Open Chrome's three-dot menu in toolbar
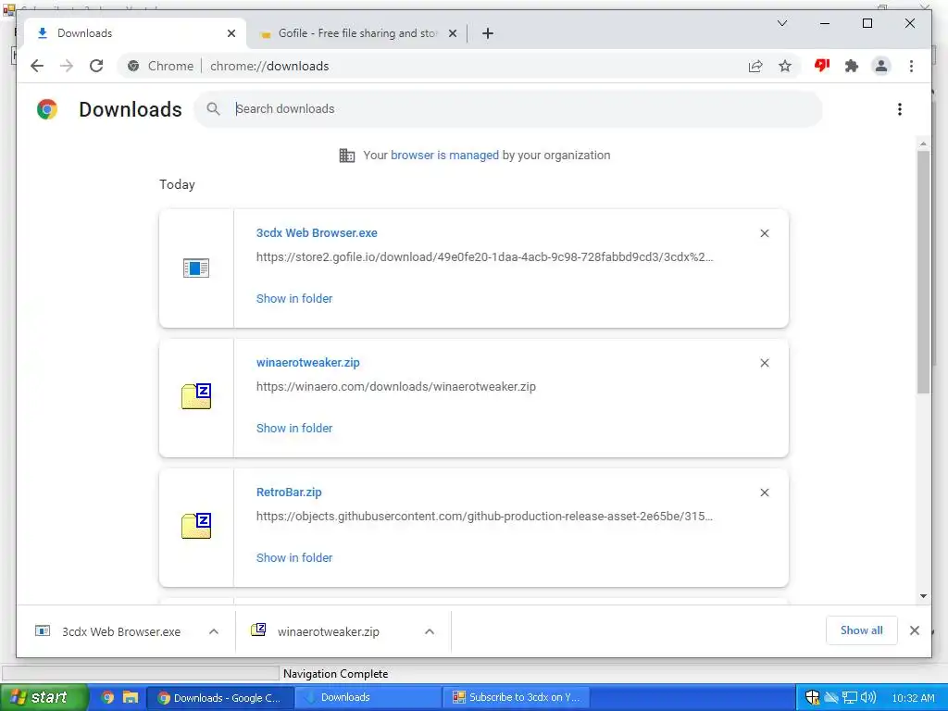Screen dimensions: 948x711 (911, 66)
